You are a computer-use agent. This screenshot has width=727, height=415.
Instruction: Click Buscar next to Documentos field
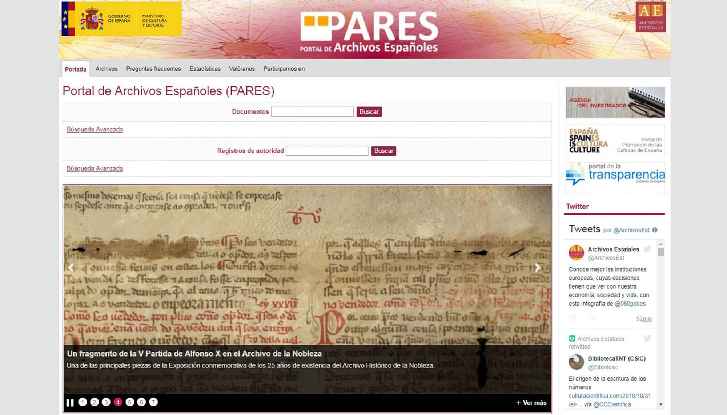pyautogui.click(x=369, y=112)
